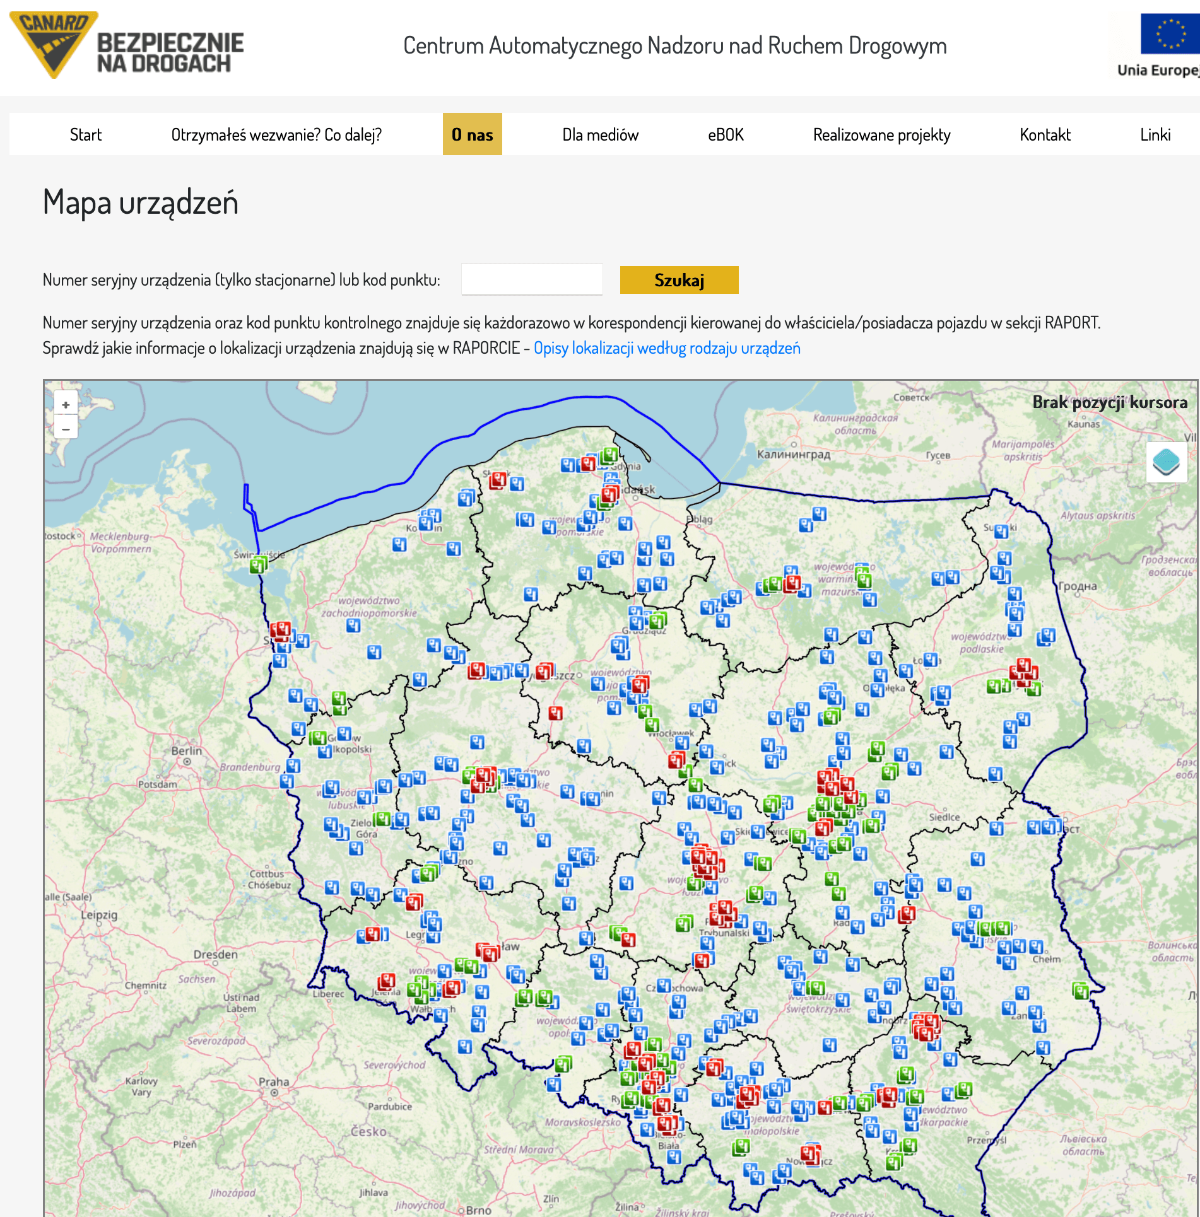Click the CANARD Bezpiecznie na drogach logo
This screenshot has width=1200, height=1217.
(x=127, y=45)
